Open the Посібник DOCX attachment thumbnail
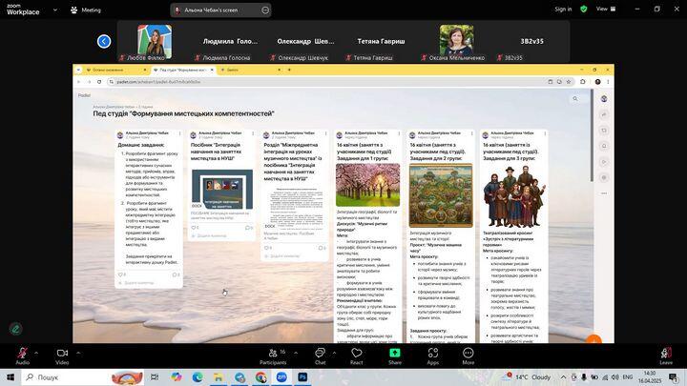 click(x=222, y=189)
